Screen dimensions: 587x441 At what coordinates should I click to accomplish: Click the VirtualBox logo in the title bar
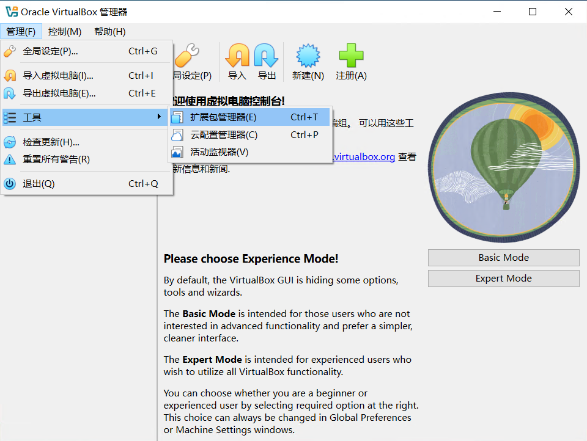12,12
